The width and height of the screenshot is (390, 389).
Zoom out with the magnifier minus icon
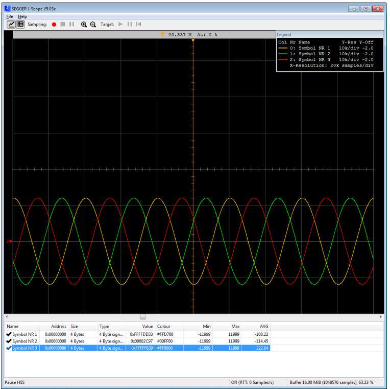(x=93, y=24)
